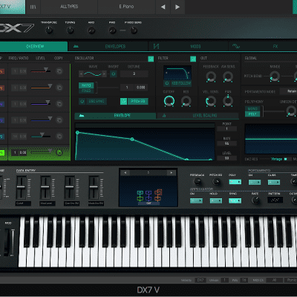Screen dimensions: 297x297
Task: Select the Level Scaling sub-tab
Action: click(x=198, y=116)
